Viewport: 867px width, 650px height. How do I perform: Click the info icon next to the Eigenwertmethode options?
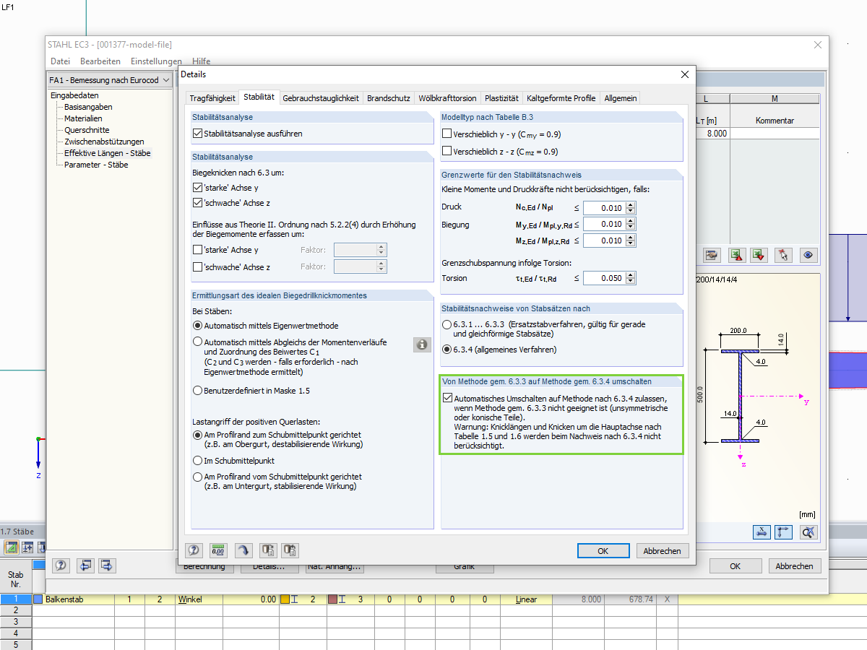[422, 344]
